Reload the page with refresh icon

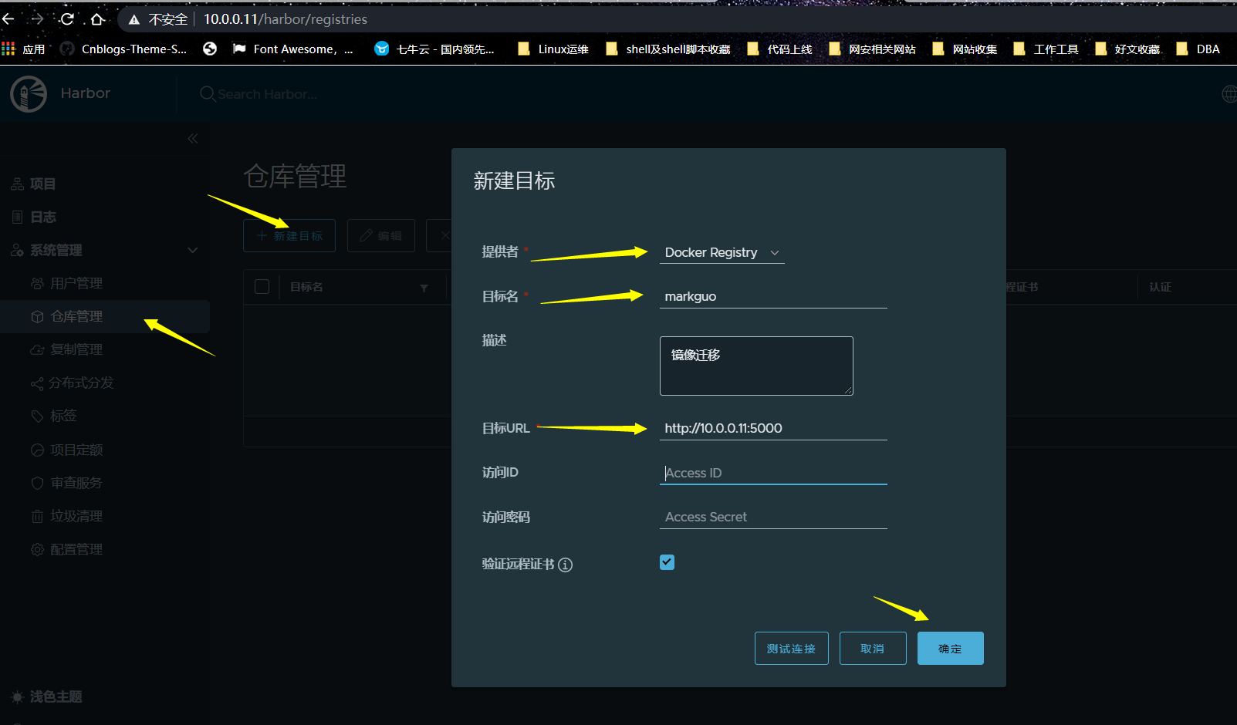[x=67, y=19]
